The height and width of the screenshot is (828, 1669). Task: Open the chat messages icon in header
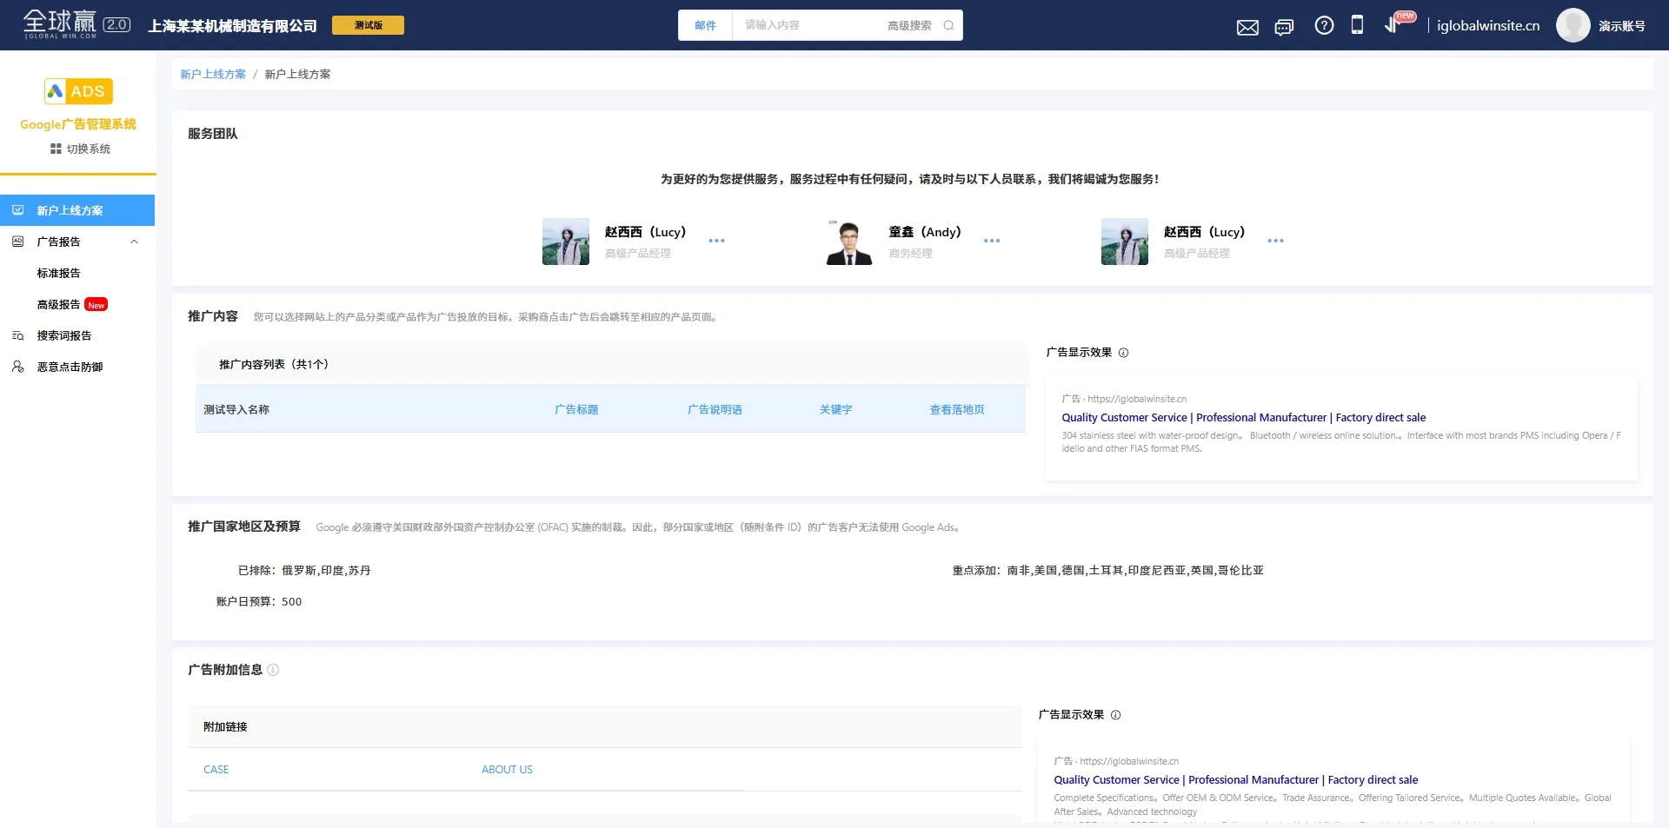(1284, 27)
